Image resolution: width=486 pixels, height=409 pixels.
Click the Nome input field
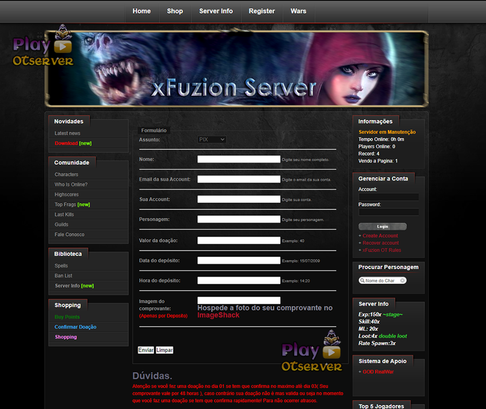point(239,159)
